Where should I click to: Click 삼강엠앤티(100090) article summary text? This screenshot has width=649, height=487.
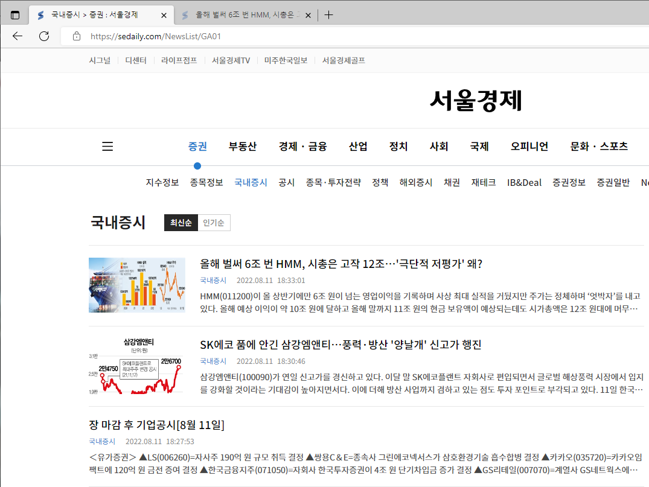coord(421,383)
